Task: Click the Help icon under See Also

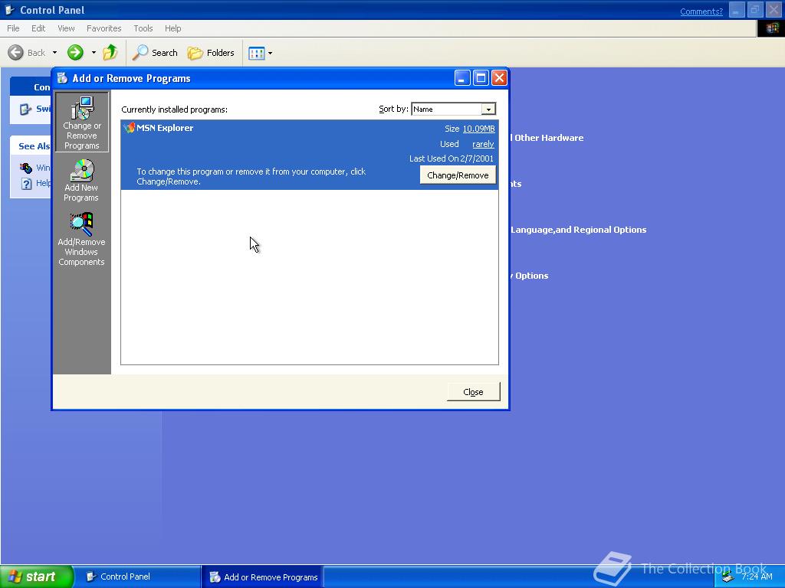Action: point(27,184)
